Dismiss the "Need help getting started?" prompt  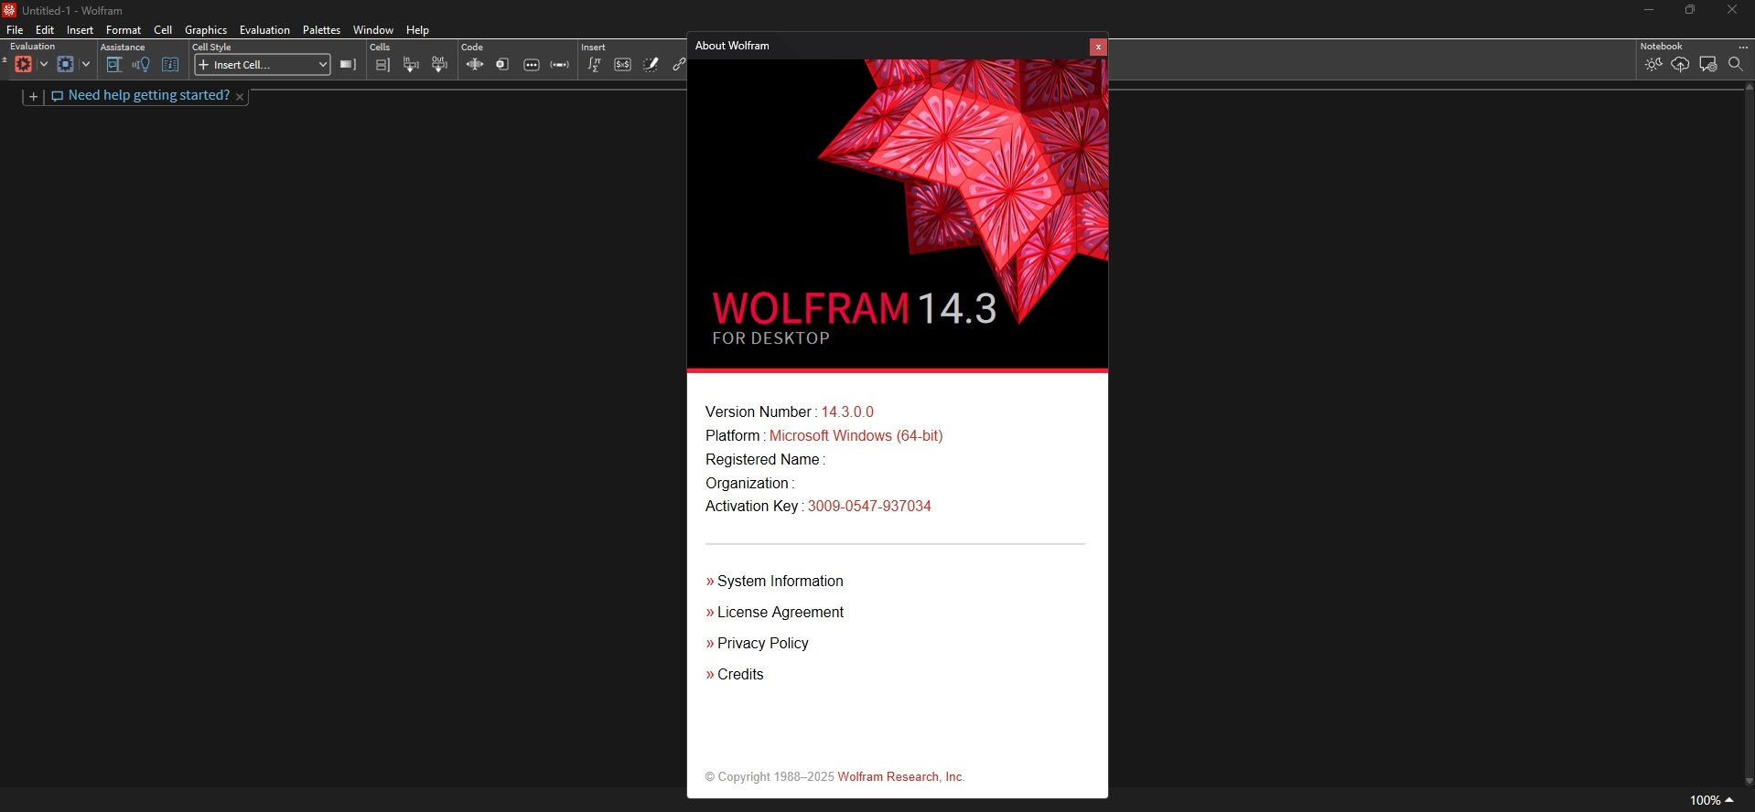240,97
